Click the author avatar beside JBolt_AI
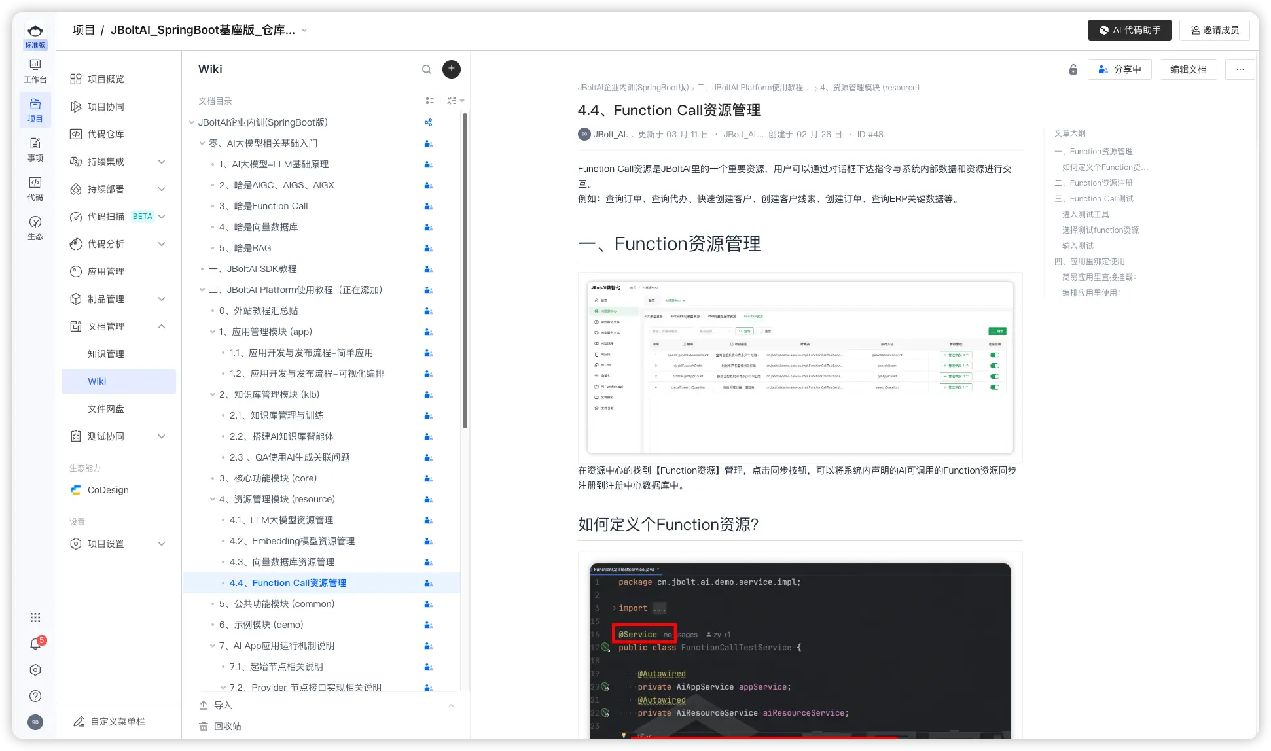 click(584, 134)
